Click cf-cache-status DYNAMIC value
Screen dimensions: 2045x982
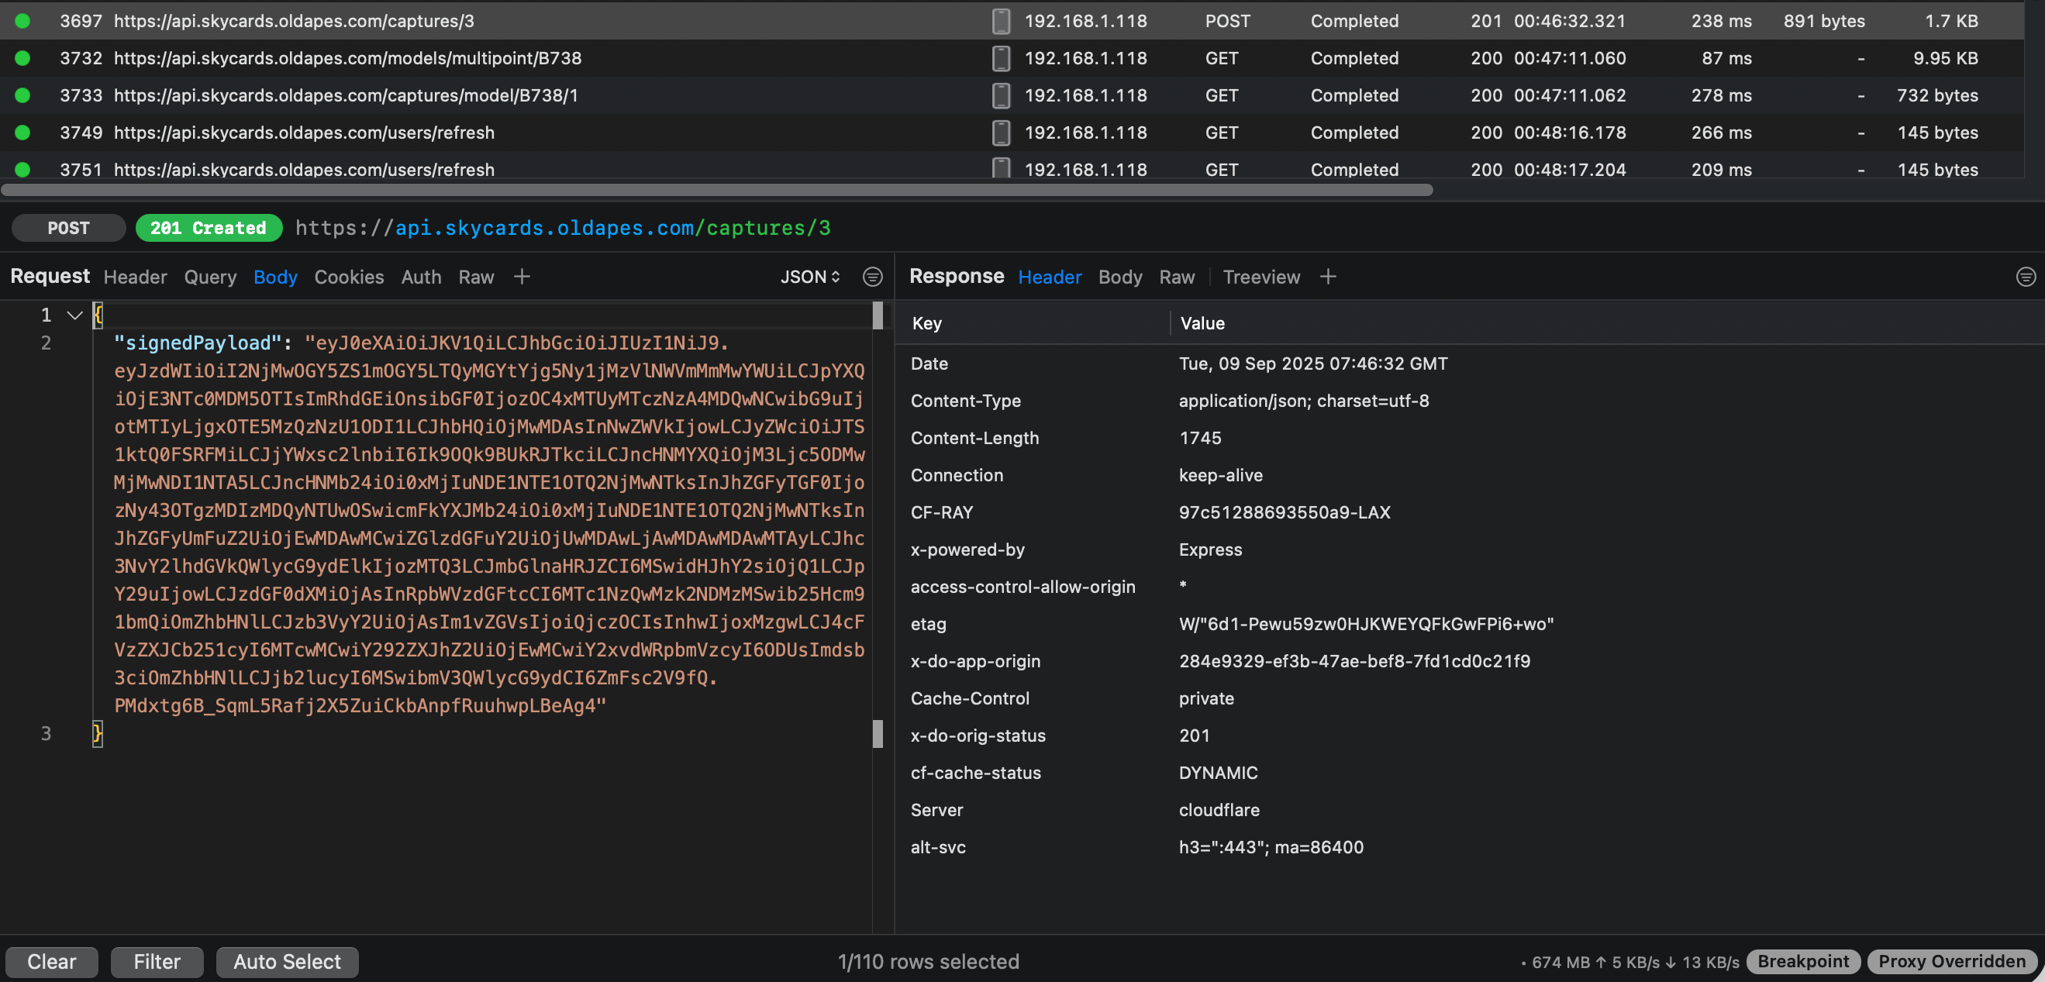click(1218, 774)
